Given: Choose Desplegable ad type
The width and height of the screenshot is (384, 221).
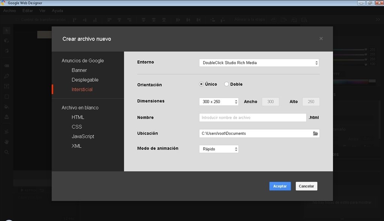Looking at the screenshot, I should [85, 80].
